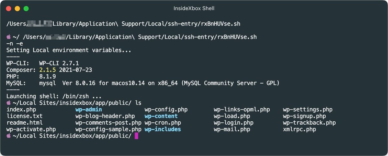Click the xmlrpc.php file name
This screenshot has width=388, height=156.
click(299, 129)
